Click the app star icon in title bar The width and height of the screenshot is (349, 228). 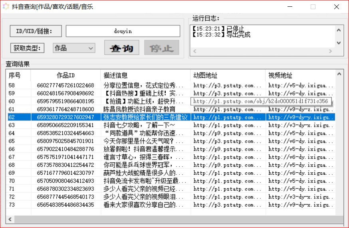[6, 6]
